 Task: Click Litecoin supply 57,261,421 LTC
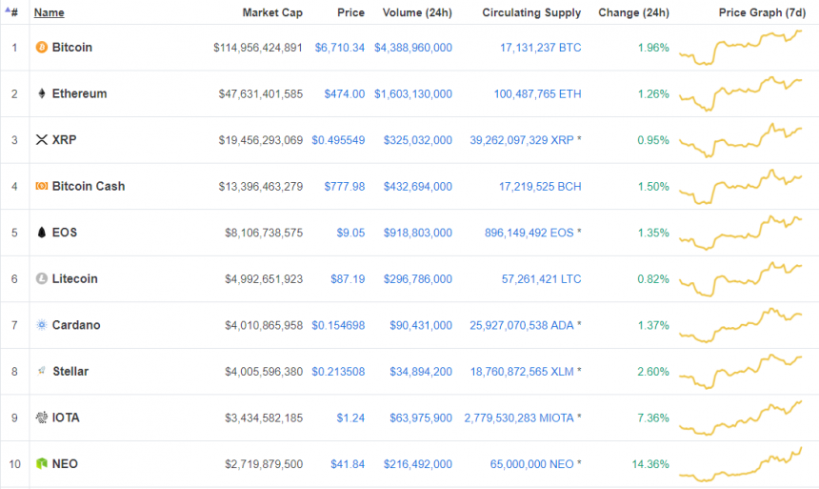click(541, 278)
